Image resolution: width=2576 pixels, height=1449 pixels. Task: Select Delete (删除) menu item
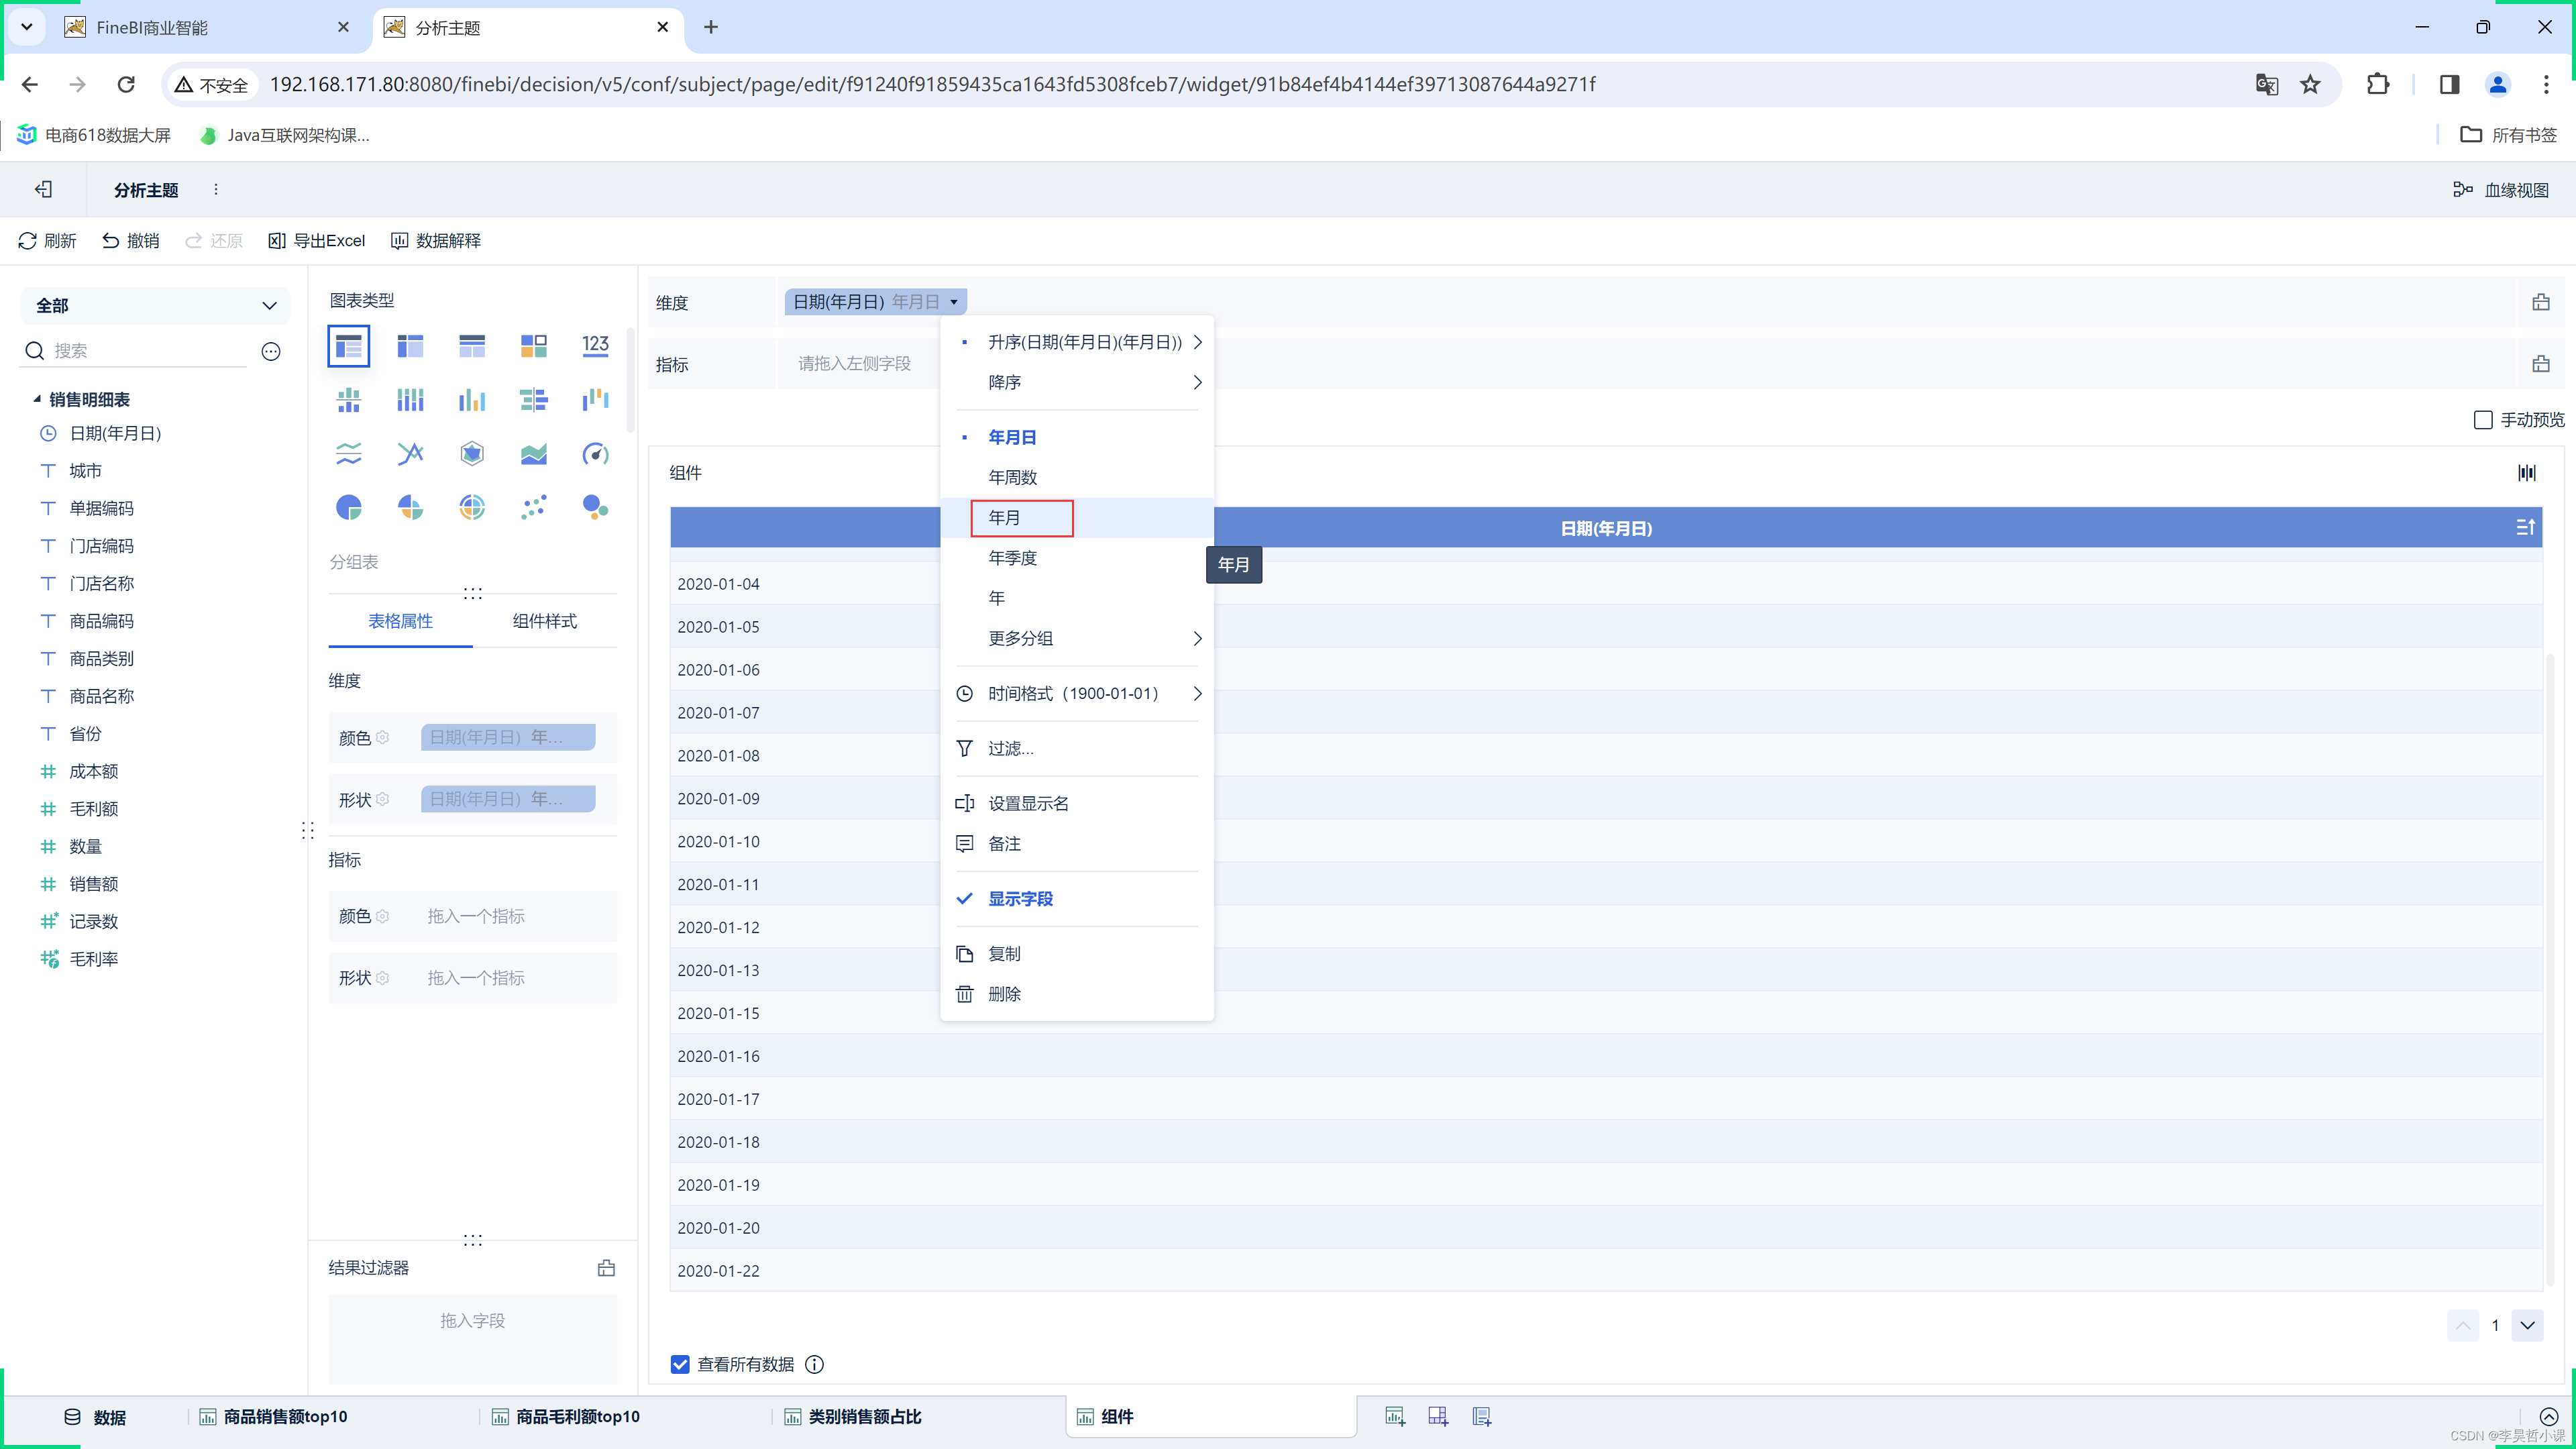point(1077,994)
